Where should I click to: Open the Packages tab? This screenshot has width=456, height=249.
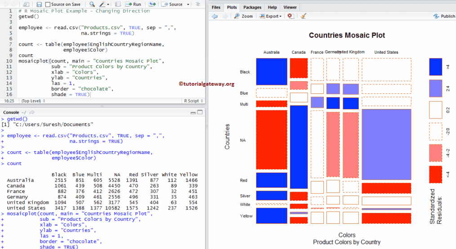point(252,7)
